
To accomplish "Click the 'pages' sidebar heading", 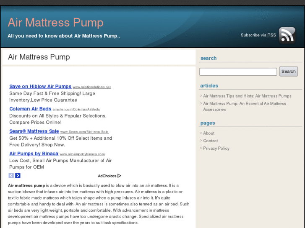I will click(x=208, y=123).
